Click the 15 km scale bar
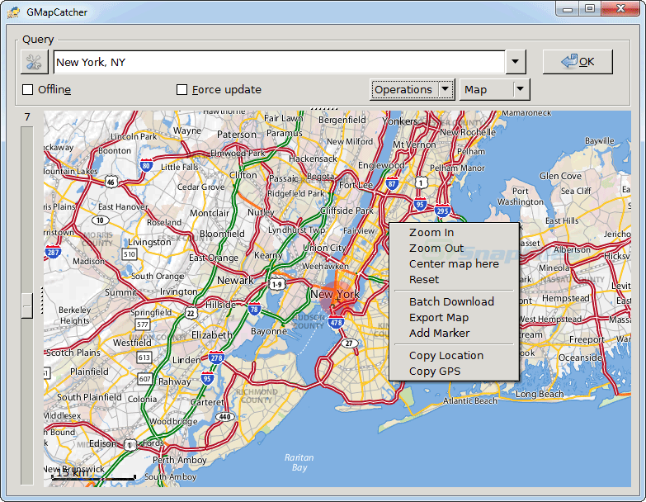Viewport: 646px width, 502px height. coord(93,477)
